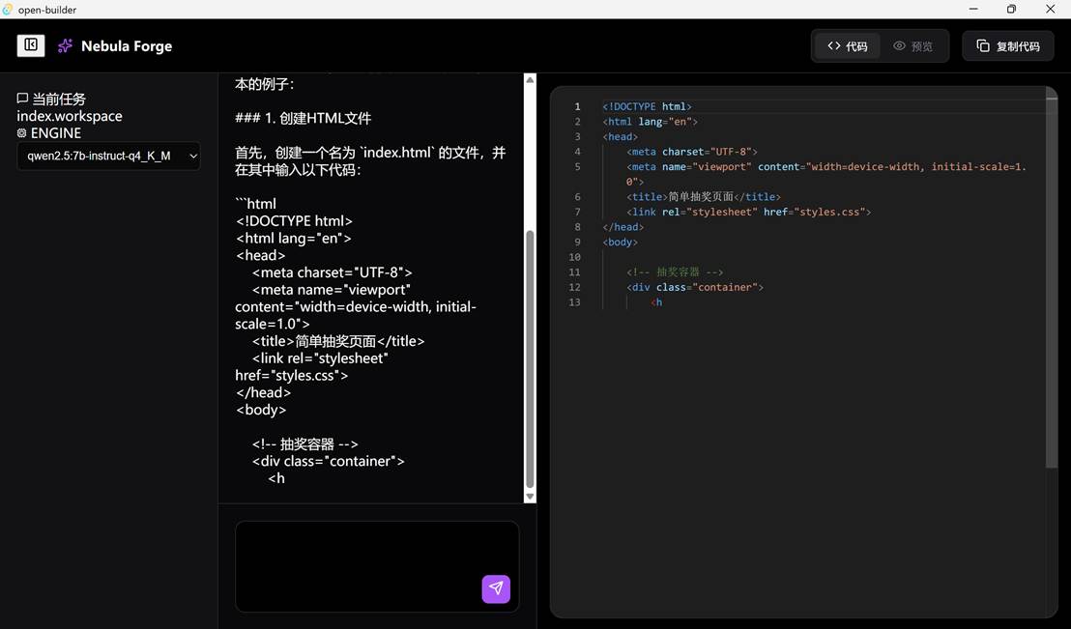The image size is (1071, 629).
Task: Click line number 13 in code editor
Action: (574, 301)
